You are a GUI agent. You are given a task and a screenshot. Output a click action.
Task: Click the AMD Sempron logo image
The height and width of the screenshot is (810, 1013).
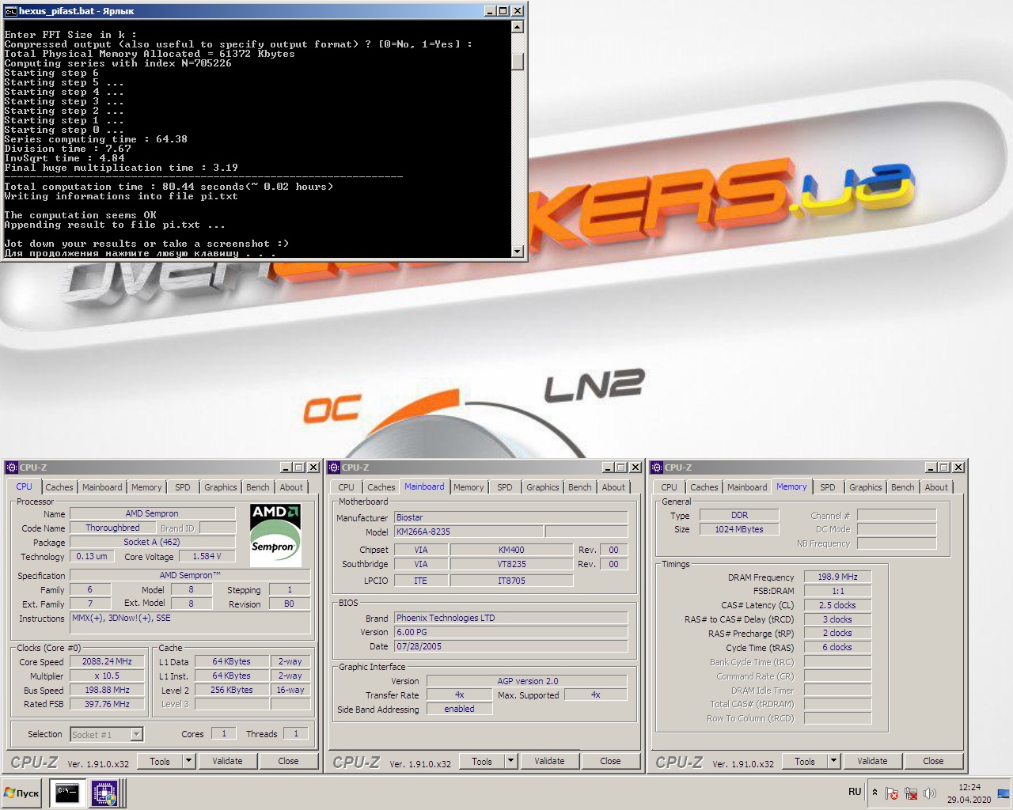click(275, 535)
